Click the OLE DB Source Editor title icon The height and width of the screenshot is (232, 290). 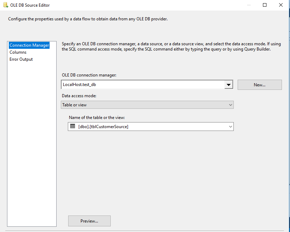pos(6,5)
